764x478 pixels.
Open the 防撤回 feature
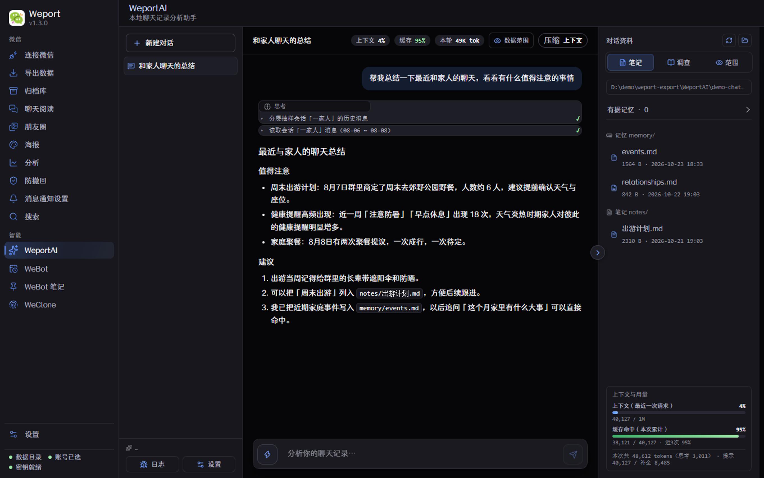coord(59,181)
